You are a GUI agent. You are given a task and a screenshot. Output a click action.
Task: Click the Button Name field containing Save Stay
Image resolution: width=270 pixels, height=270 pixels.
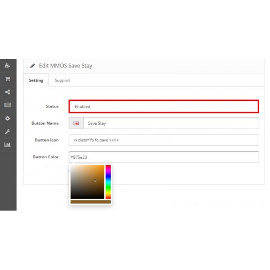tap(171, 123)
